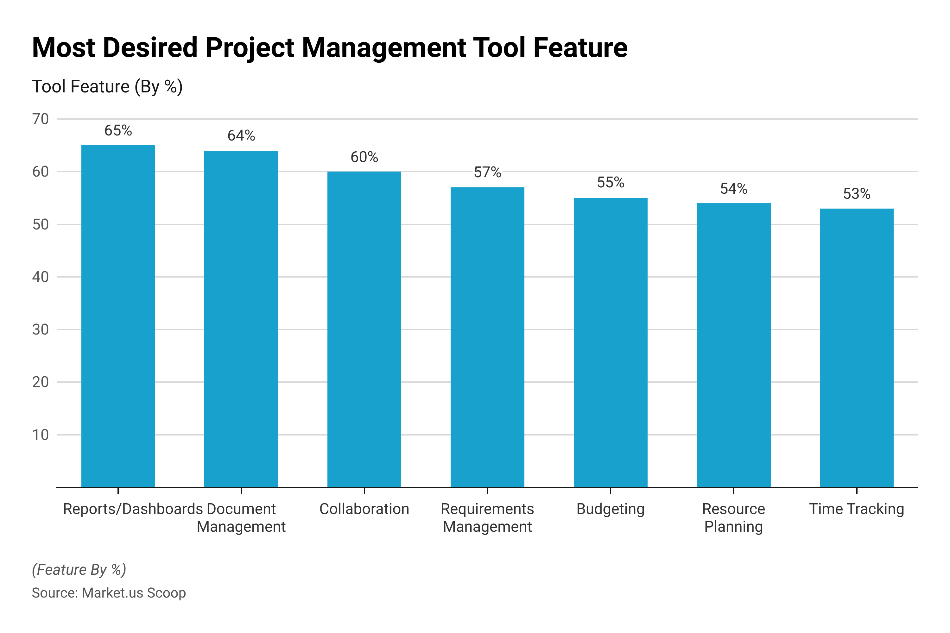950x633 pixels.
Task: Select the Document Management bar
Action: pos(241,319)
